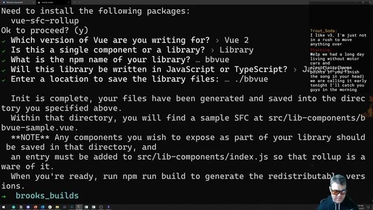Open the purple round taskbar app

coord(28,207)
